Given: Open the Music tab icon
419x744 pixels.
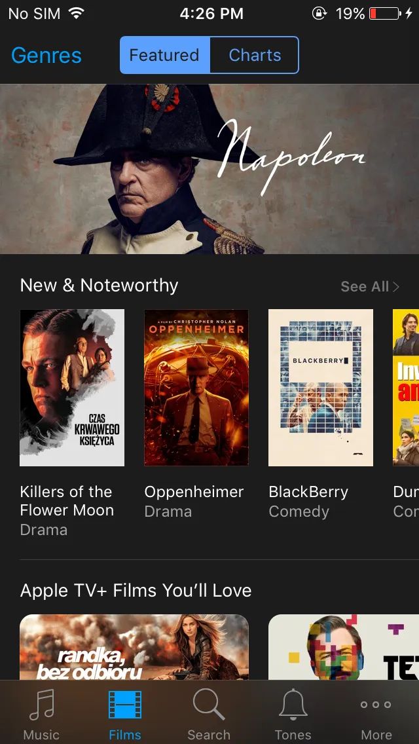Looking at the screenshot, I should (x=42, y=705).
